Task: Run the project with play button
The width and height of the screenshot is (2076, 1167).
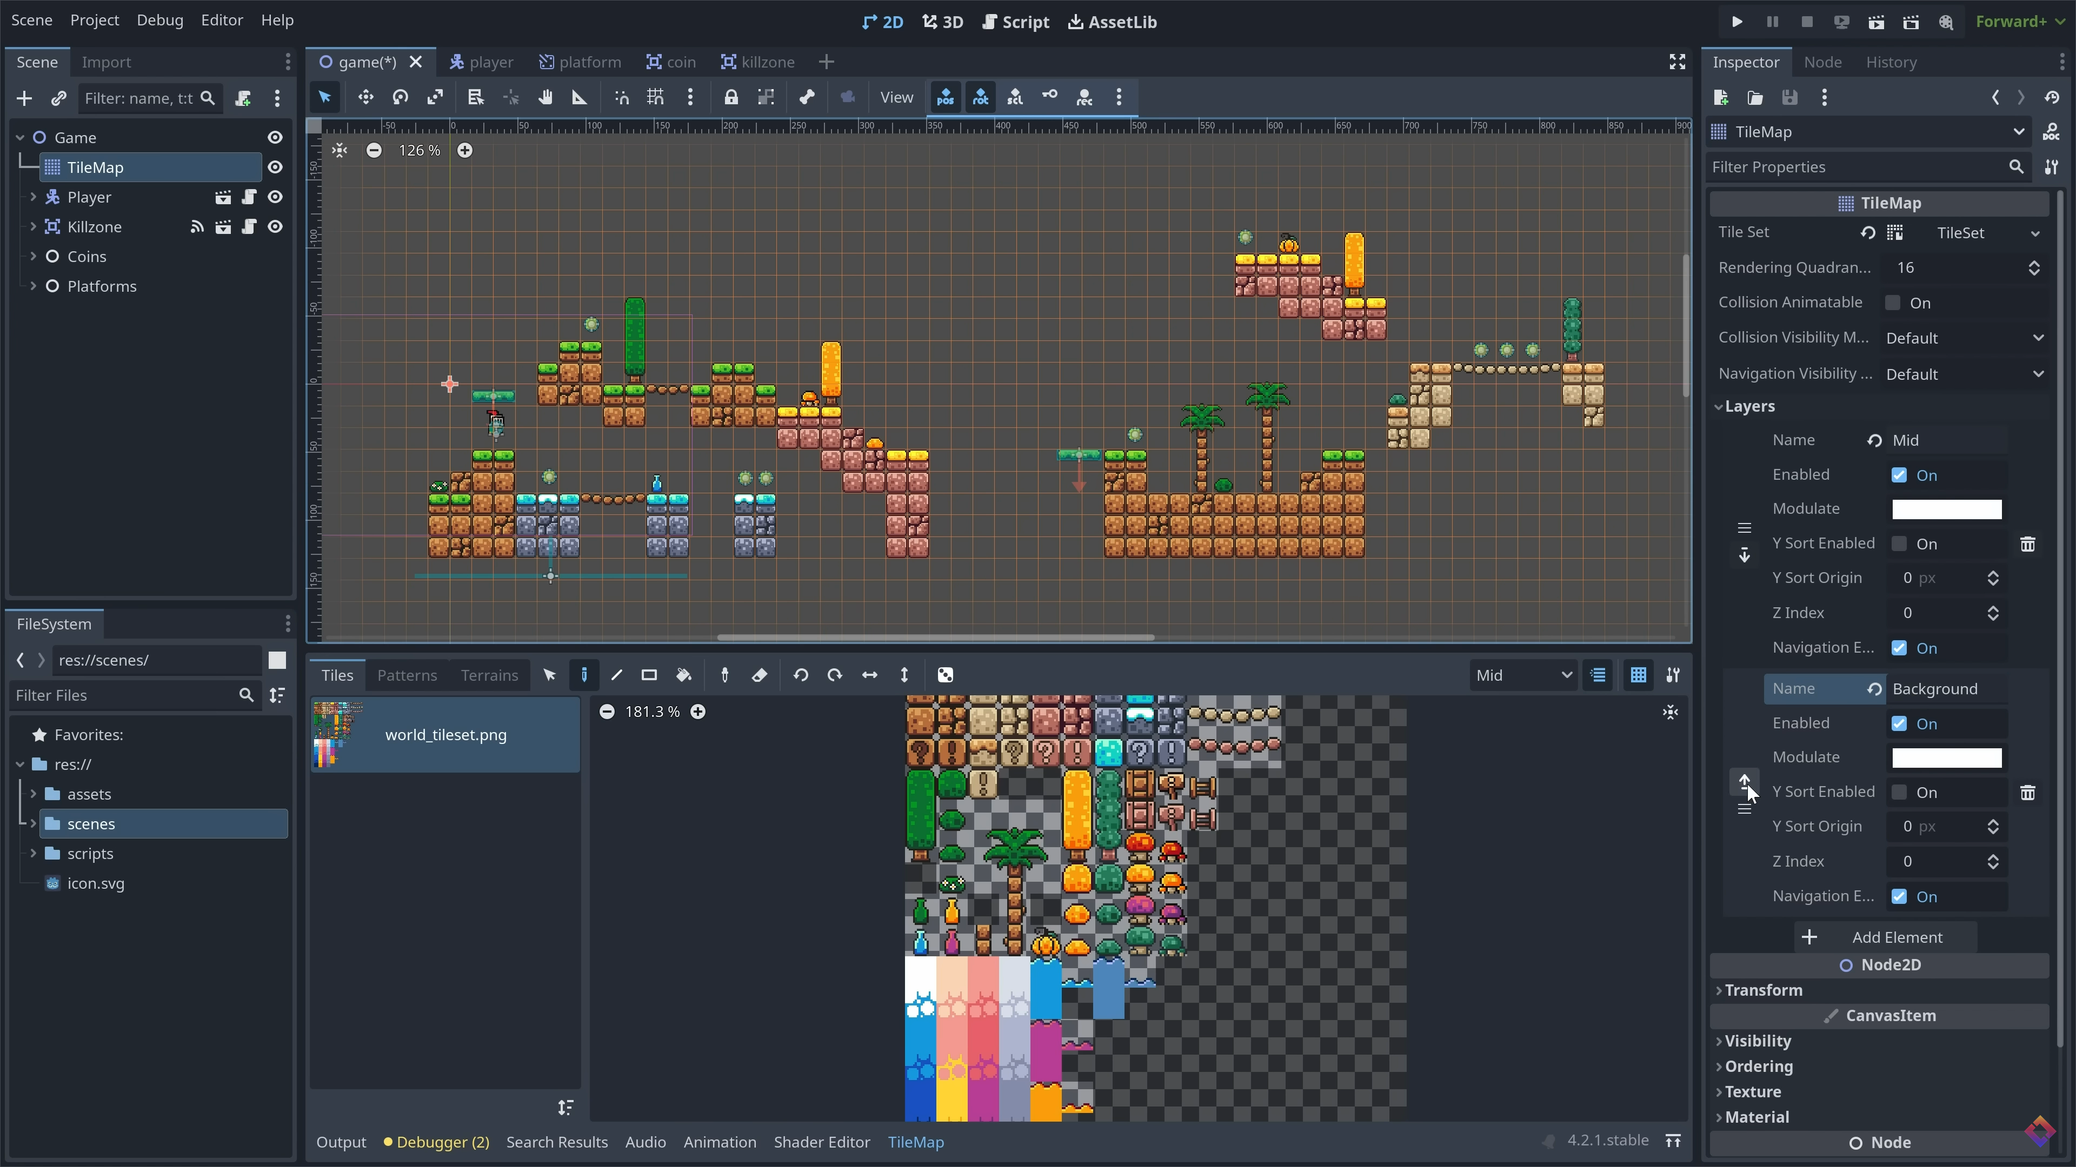Action: 1736,22
